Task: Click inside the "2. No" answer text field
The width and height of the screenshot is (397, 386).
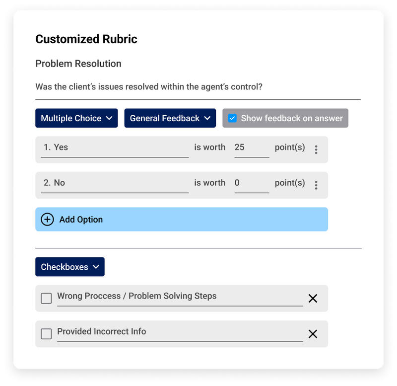Action: [x=114, y=183]
